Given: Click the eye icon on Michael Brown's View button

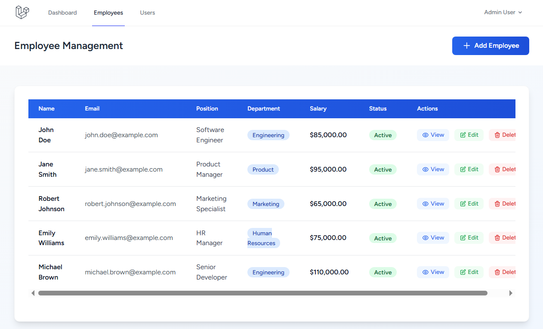Looking at the screenshot, I should (x=425, y=272).
